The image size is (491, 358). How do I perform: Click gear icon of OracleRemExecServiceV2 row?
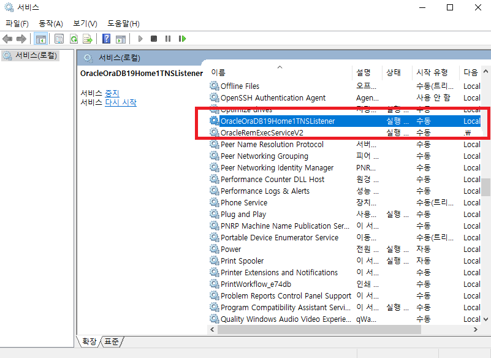[214, 132]
